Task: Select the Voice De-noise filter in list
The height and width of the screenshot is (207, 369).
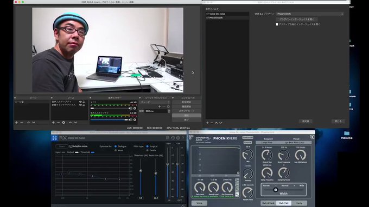Action: pyautogui.click(x=227, y=14)
